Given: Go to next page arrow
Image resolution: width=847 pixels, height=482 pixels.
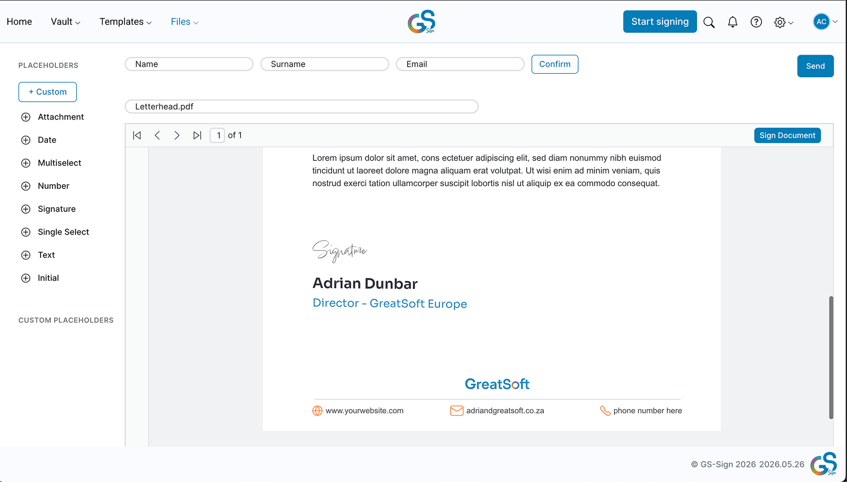Looking at the screenshot, I should (x=177, y=135).
